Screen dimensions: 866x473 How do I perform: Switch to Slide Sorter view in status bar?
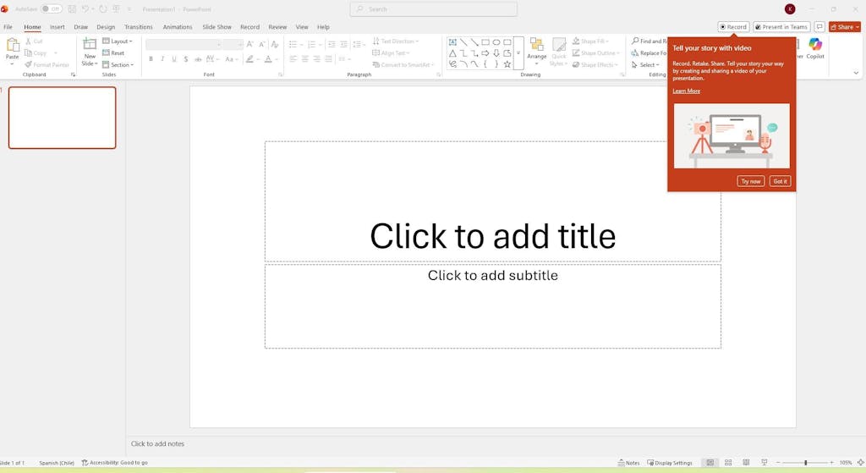728,463
